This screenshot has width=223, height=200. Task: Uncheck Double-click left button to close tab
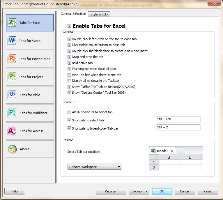pos(69,39)
